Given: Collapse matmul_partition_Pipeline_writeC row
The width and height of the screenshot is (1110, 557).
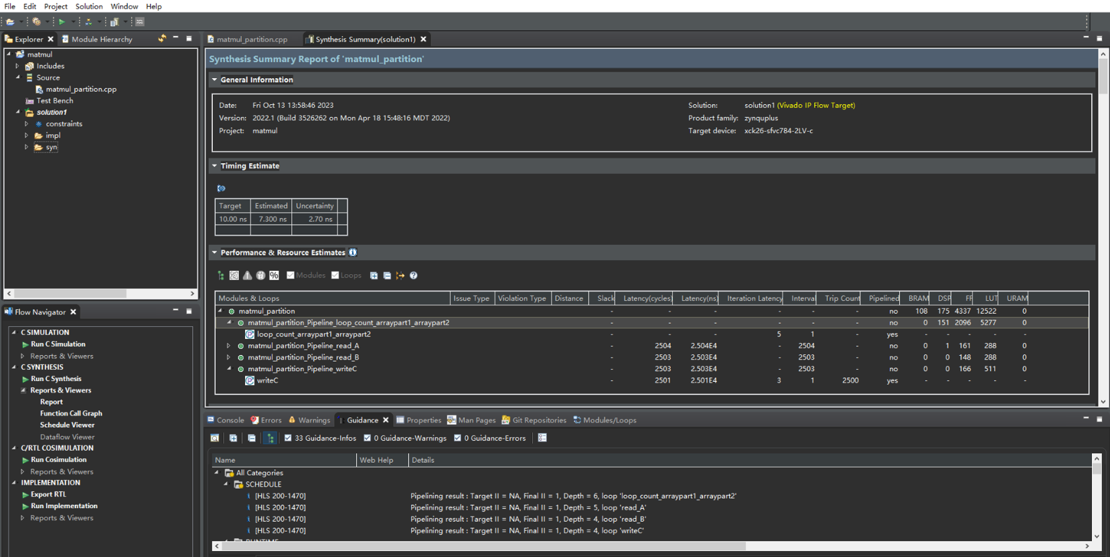Looking at the screenshot, I should pos(228,368).
